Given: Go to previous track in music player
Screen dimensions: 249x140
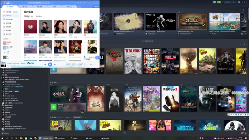Looking at the screenshot, I should point(45,65).
